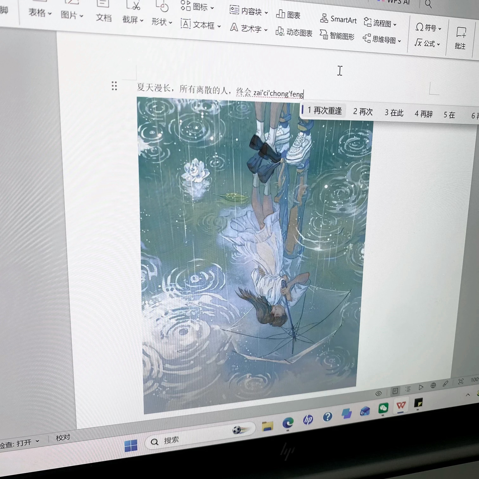
Task: Add a comment with 批注
Action: [460, 38]
